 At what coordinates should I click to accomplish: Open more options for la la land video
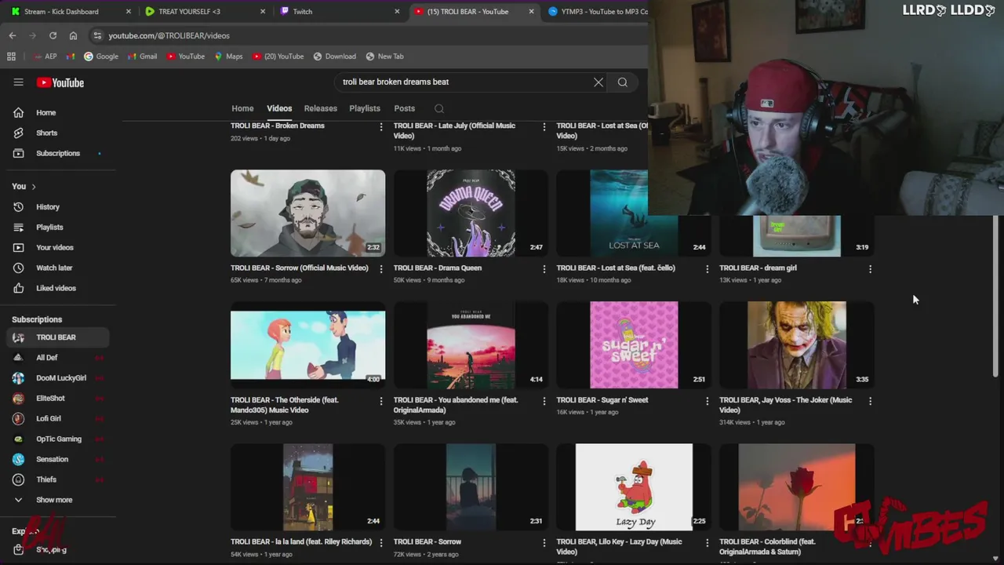pos(381,542)
